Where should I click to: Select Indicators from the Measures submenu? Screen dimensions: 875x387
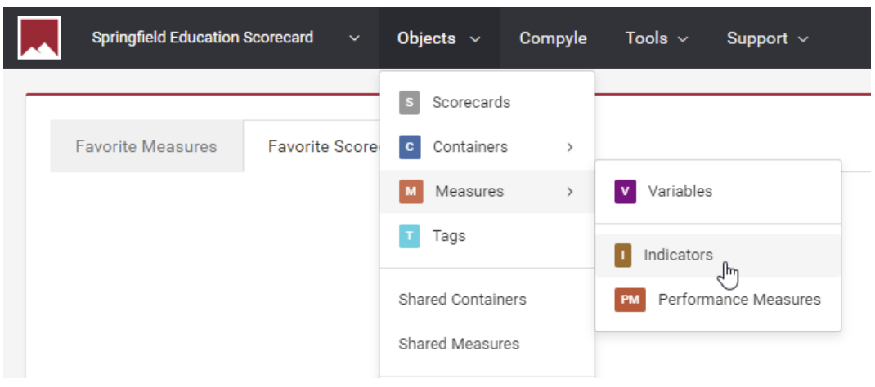tap(678, 256)
